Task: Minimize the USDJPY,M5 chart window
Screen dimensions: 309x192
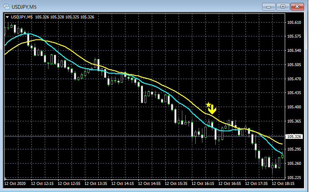Action: click(x=268, y=7)
